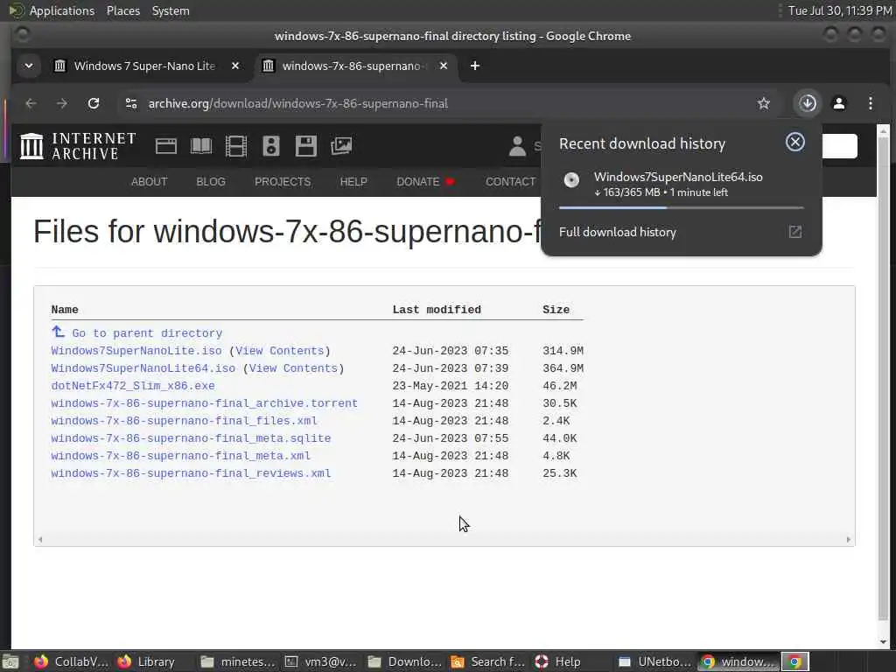Open the HELP menu link
Image resolution: width=896 pixels, height=672 pixels.
353,182
